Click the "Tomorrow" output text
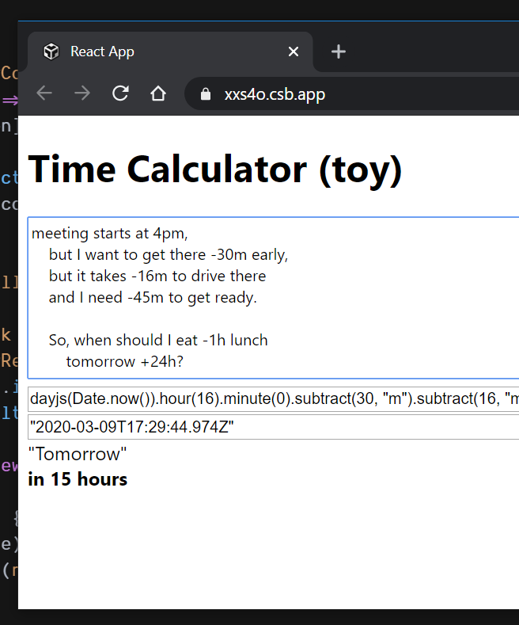 (x=78, y=454)
